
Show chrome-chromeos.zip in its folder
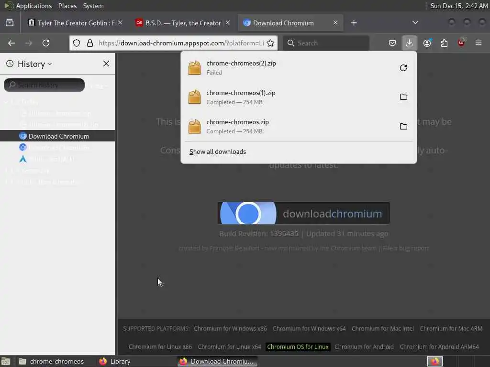[x=403, y=126]
